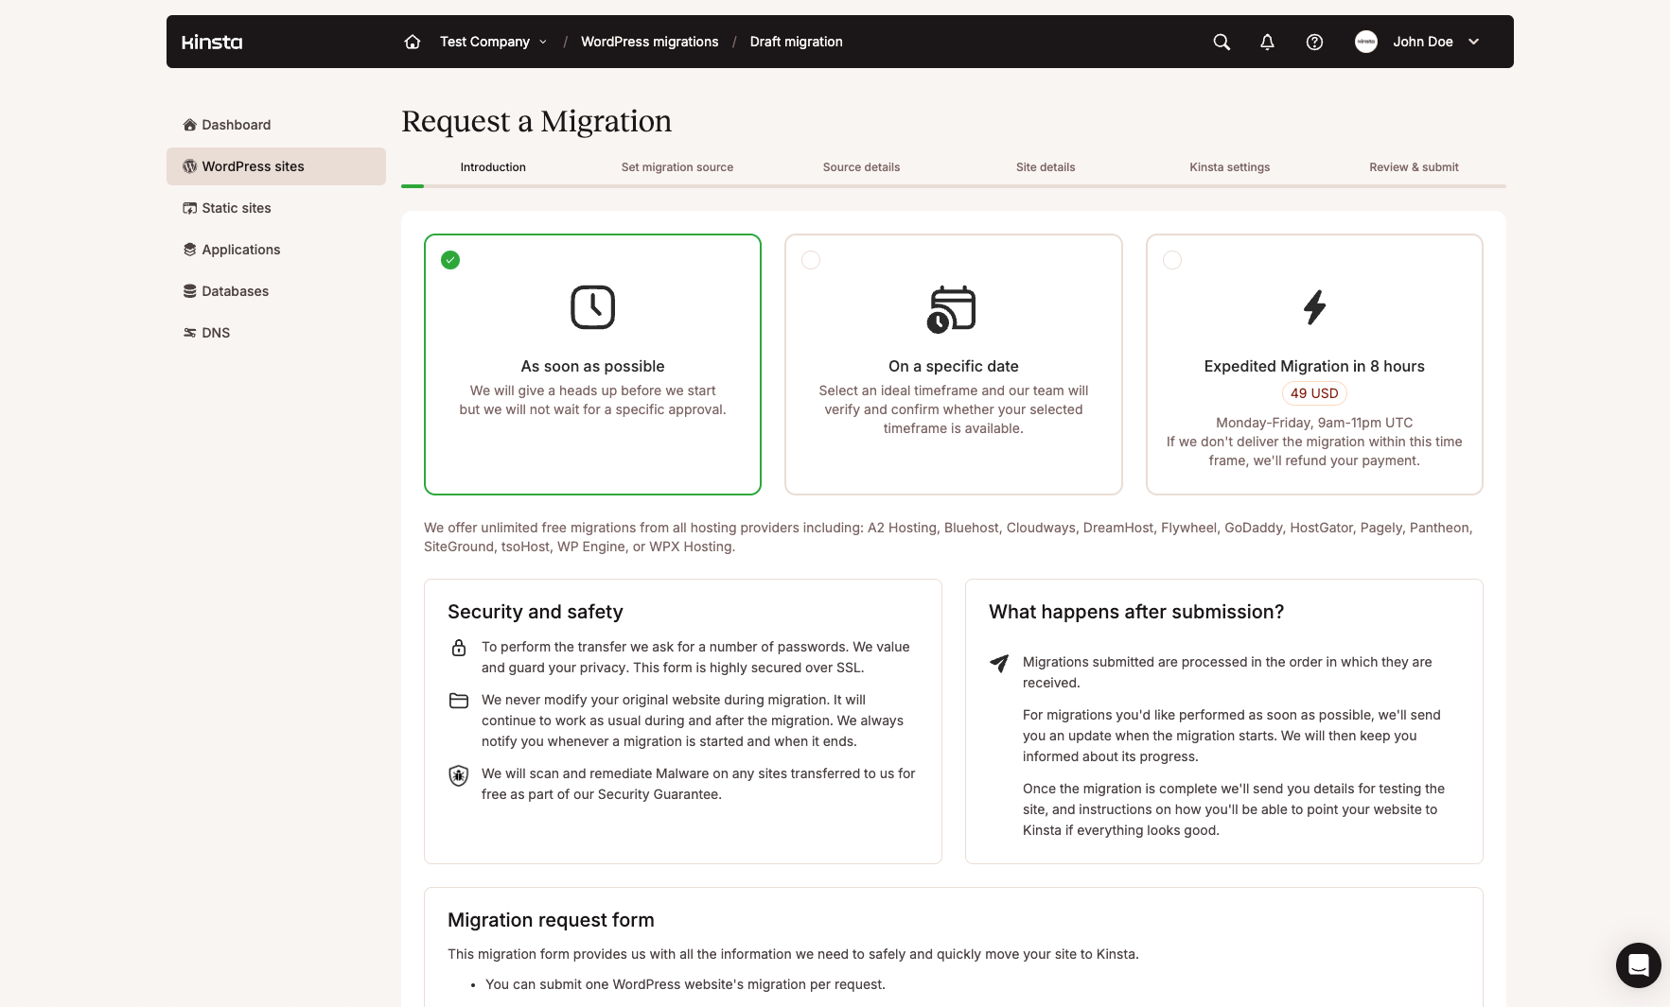Go to the home icon in breadcrumb
This screenshot has width=1670, height=1007.
point(413,42)
